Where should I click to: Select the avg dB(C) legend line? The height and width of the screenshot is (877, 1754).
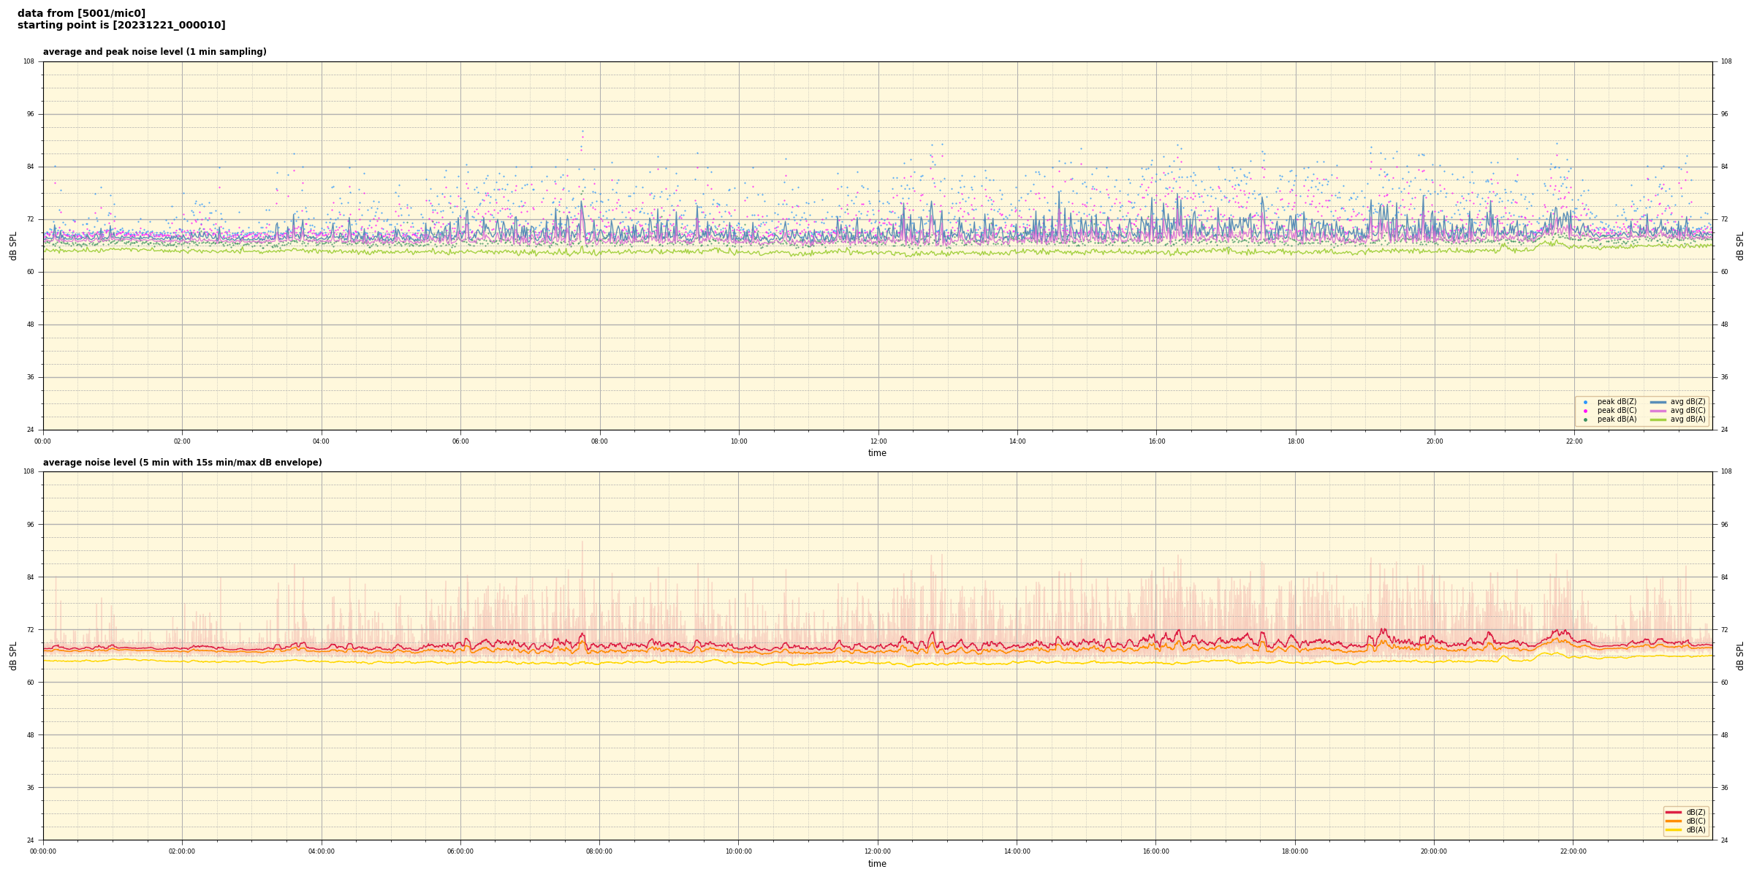click(x=1658, y=411)
